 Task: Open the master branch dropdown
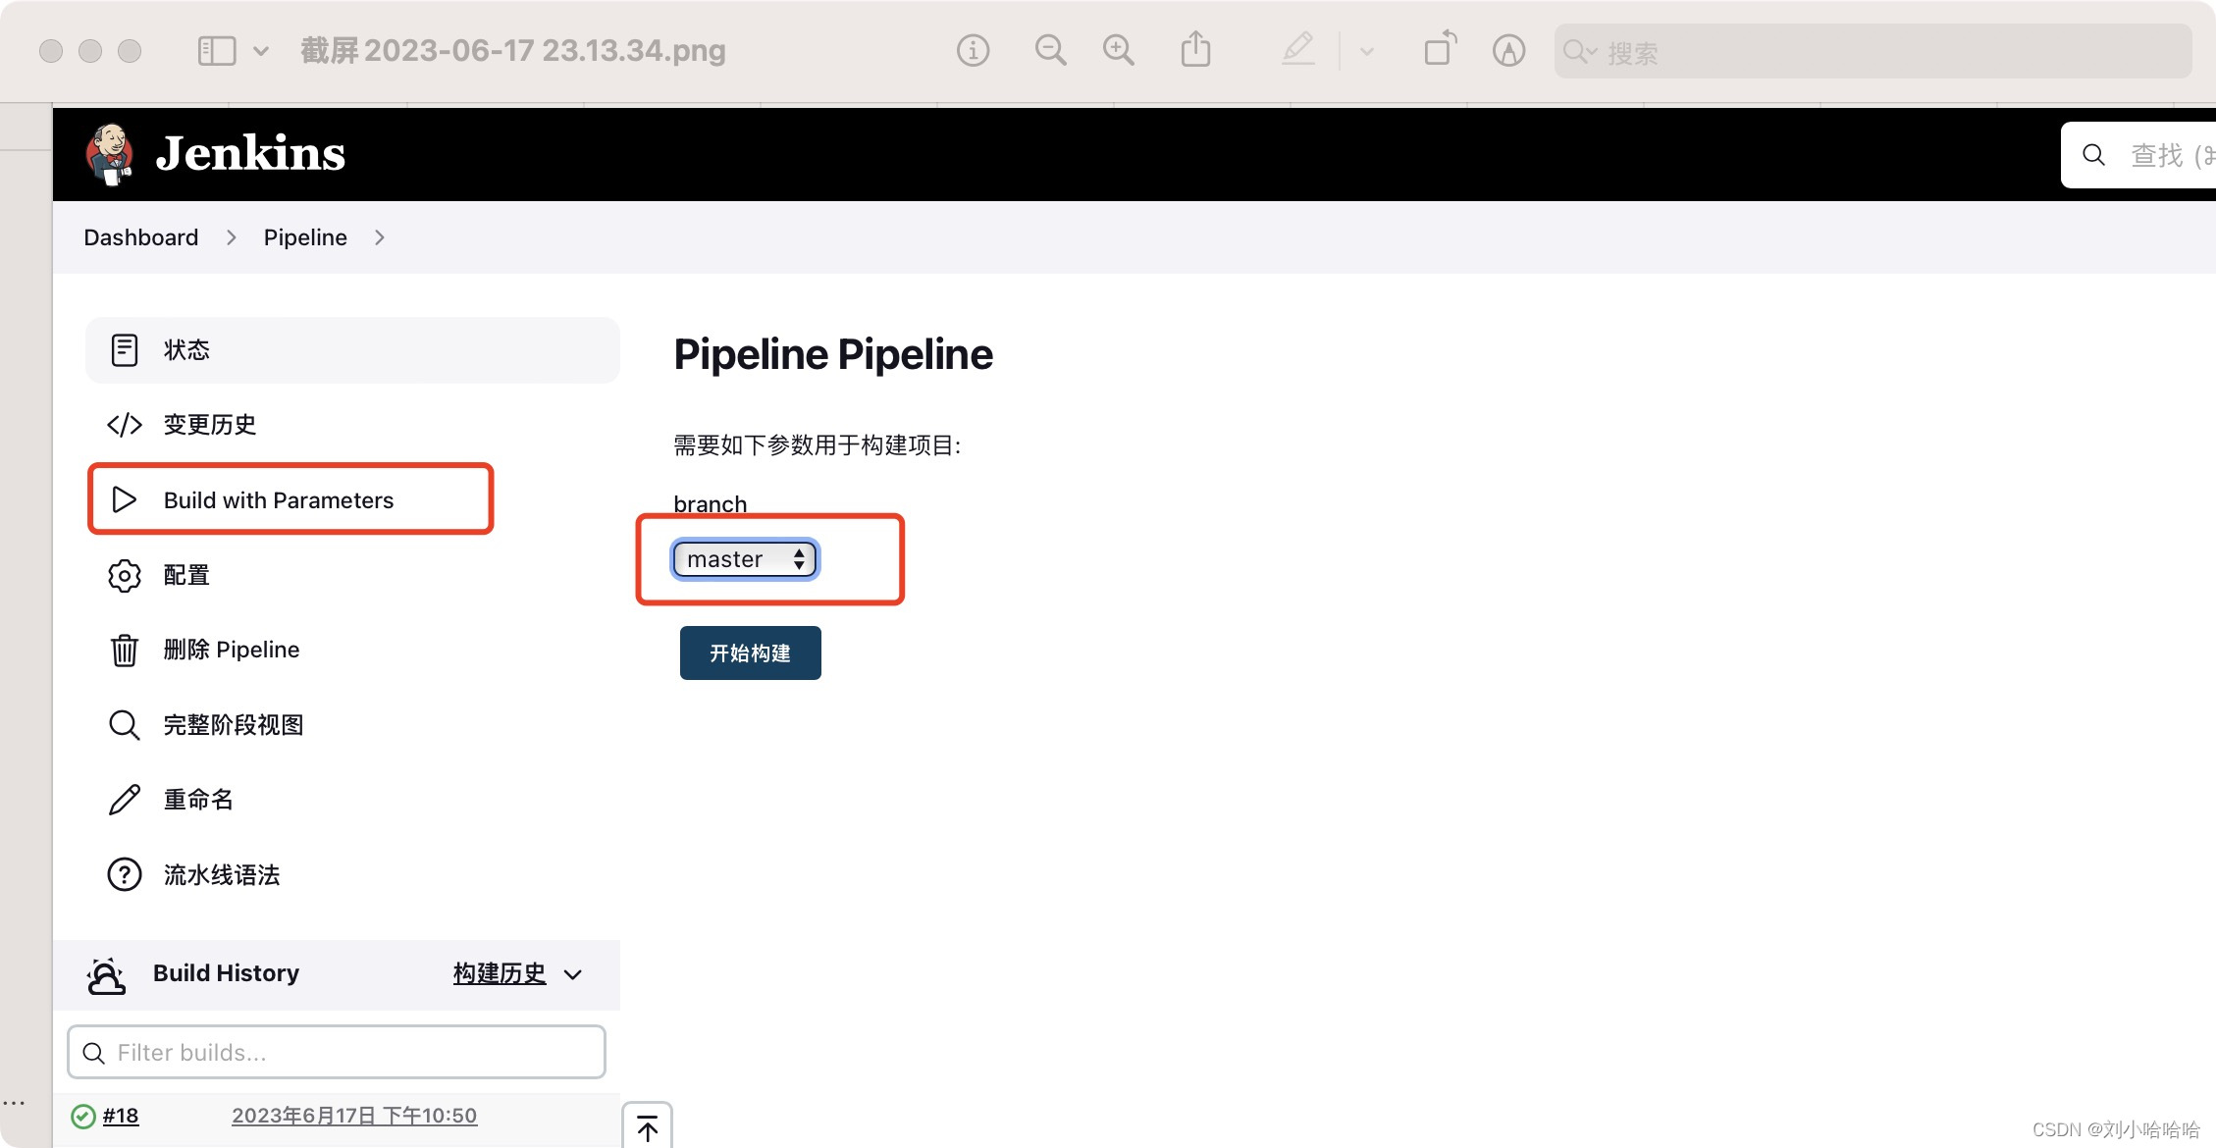[x=745, y=559]
